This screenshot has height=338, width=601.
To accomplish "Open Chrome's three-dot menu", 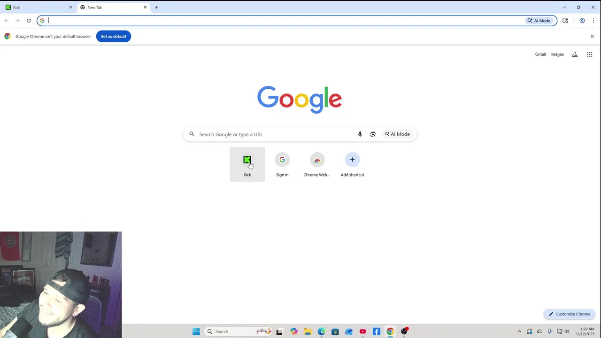I will (593, 21).
